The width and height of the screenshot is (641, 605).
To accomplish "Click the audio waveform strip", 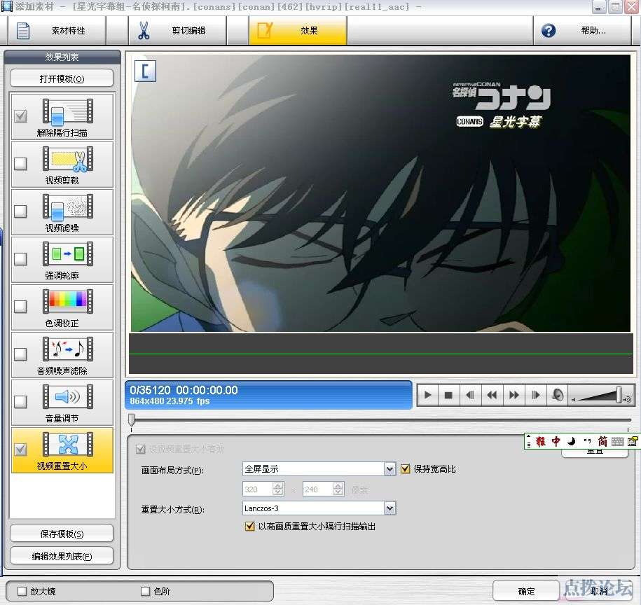I will point(380,354).
